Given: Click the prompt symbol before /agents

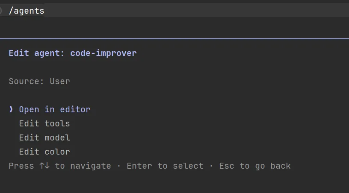Looking at the screenshot, I should 1,11.
